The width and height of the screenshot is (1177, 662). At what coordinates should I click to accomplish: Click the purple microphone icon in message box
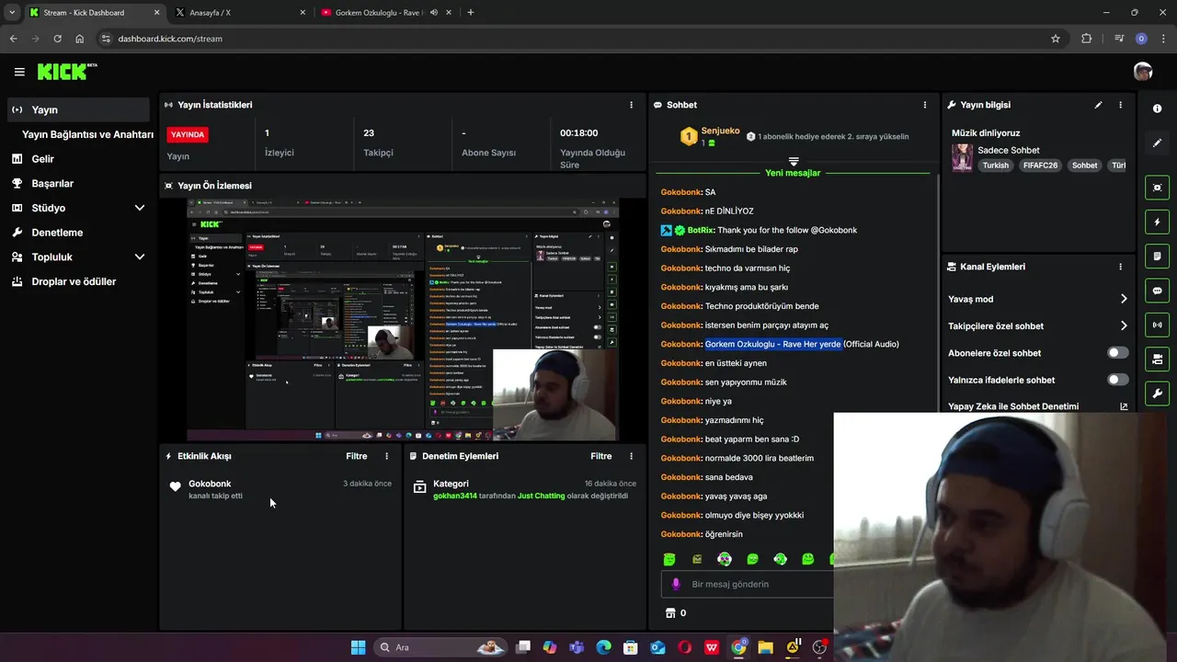coord(676,584)
